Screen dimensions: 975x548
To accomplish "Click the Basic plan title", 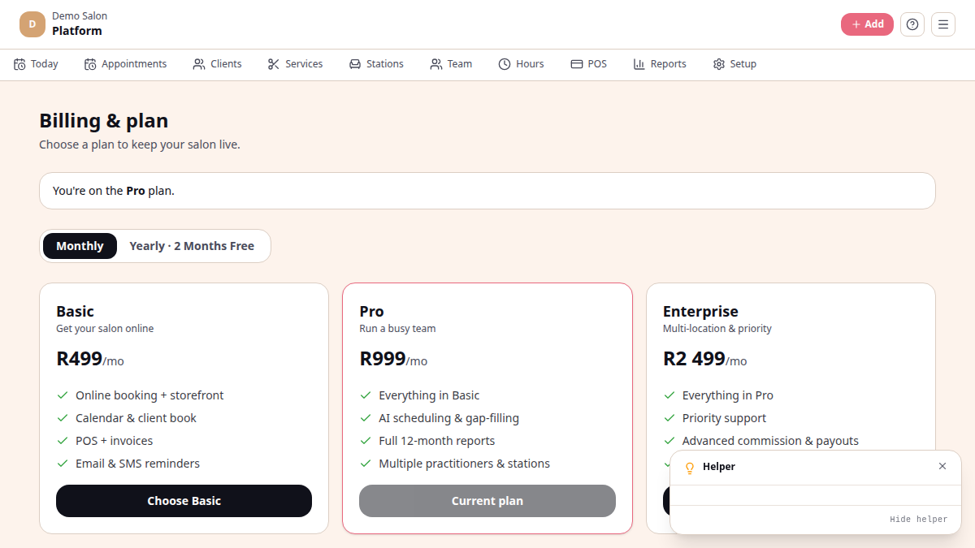I will point(75,311).
